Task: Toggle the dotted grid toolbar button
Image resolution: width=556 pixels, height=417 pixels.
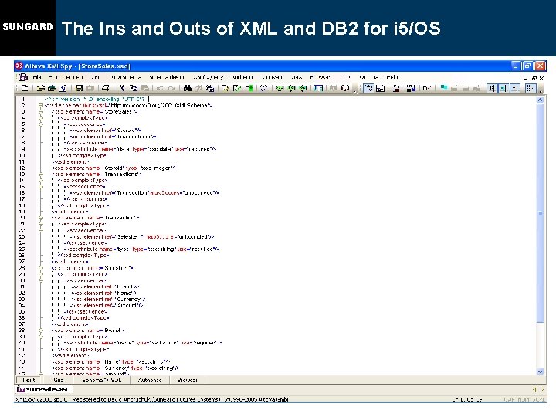Action: point(530,88)
